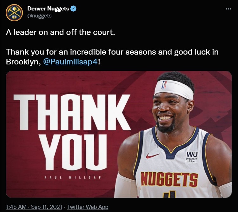Select the Western Union WU jersey patch
This screenshot has width=238, height=212.
(192, 157)
